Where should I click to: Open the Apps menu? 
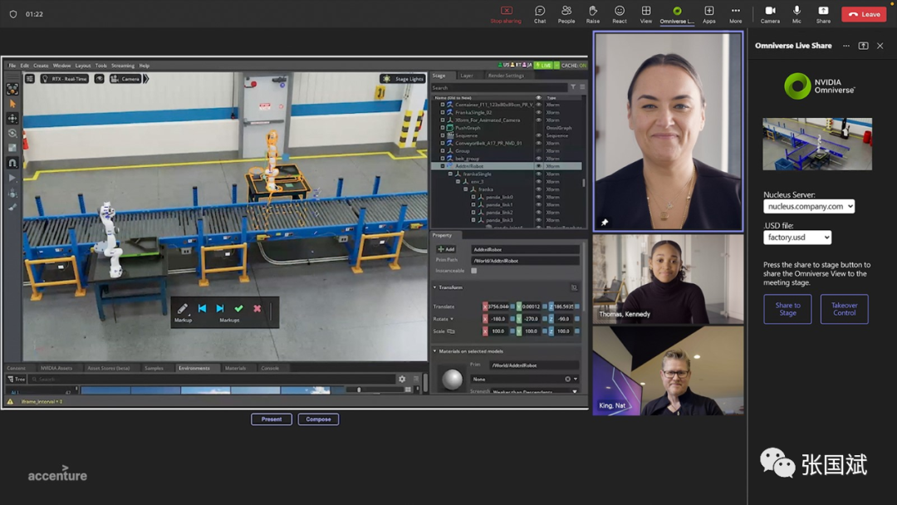(708, 14)
